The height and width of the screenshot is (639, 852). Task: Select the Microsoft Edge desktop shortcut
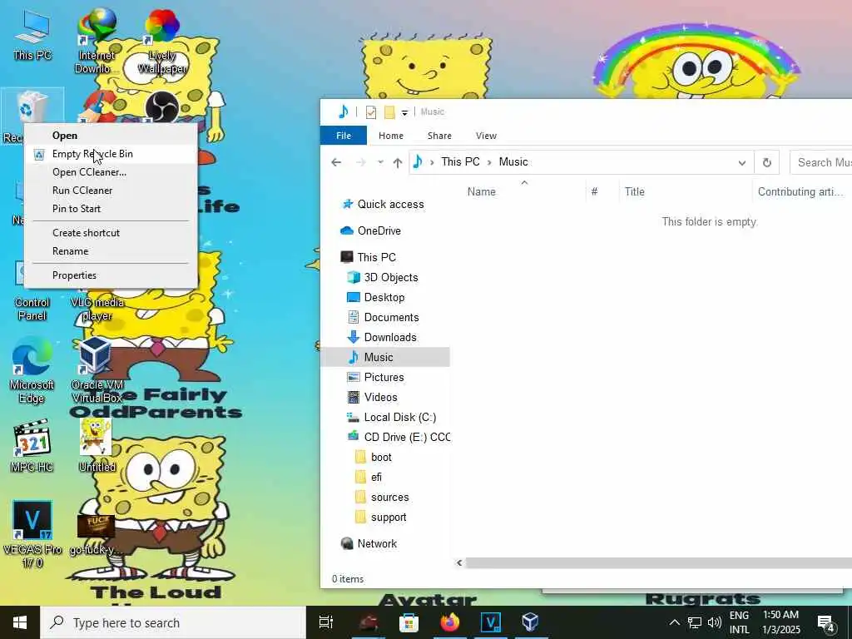[x=32, y=370]
